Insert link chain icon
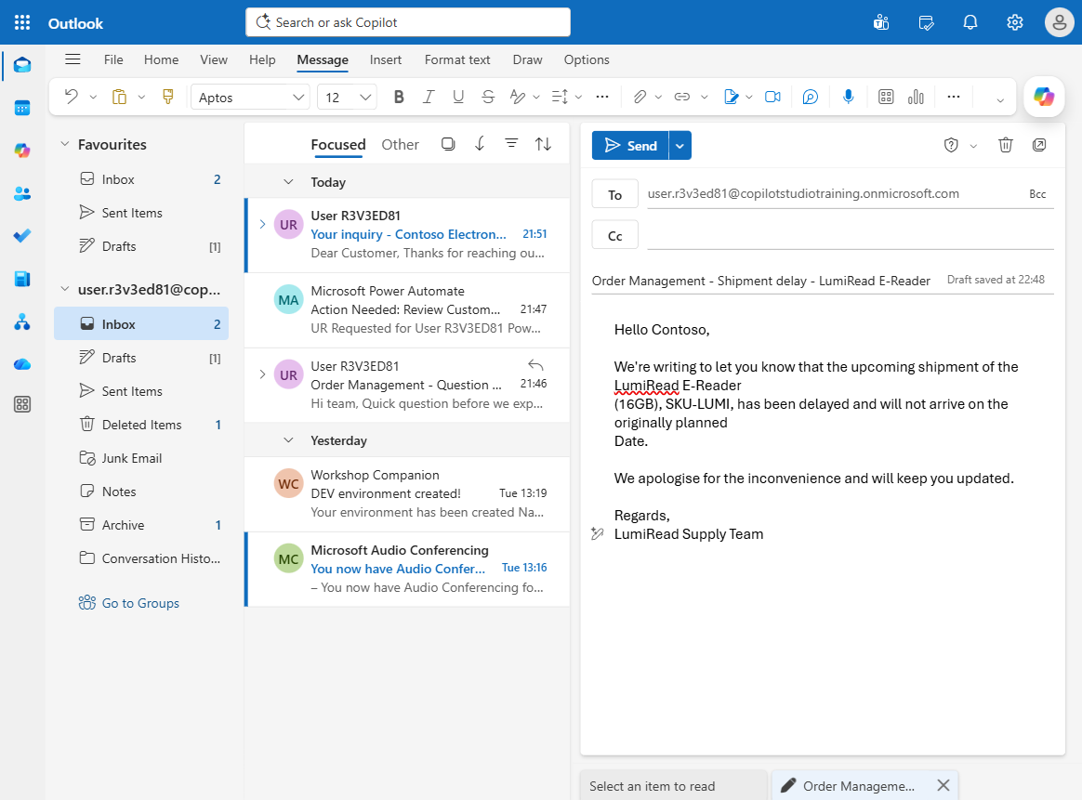1082x800 pixels. (x=681, y=98)
